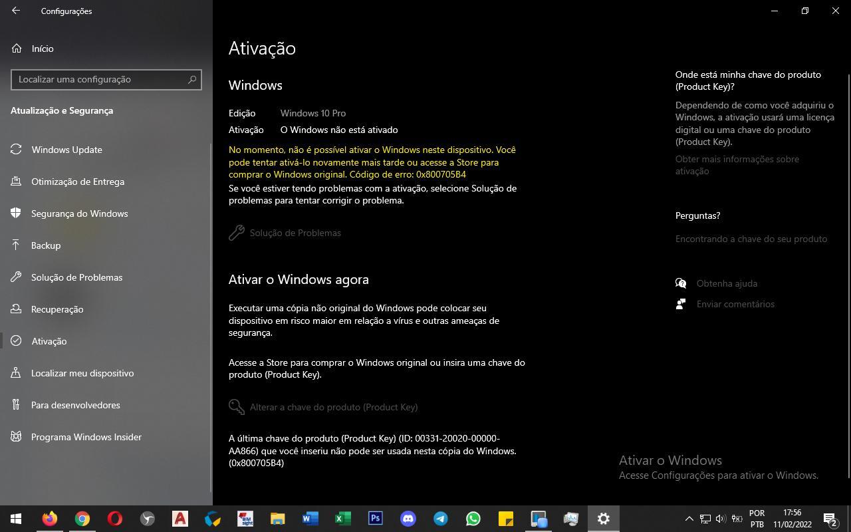851x532 pixels.
Task: Open Telegram from the taskbar
Action: [x=440, y=519]
